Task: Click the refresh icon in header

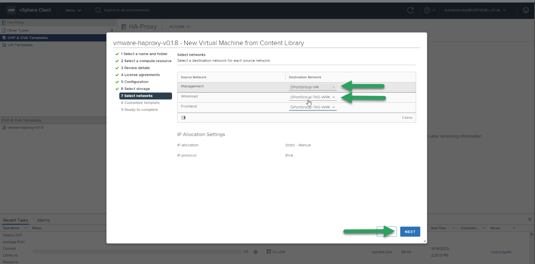Action: pos(411,10)
